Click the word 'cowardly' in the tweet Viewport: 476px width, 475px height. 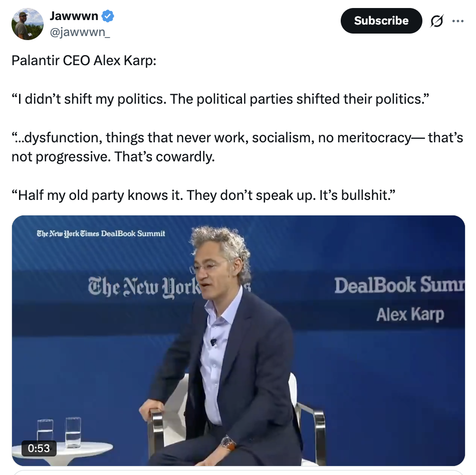pyautogui.click(x=185, y=157)
